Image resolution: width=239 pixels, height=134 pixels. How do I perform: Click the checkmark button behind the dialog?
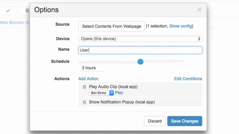[8, 11]
